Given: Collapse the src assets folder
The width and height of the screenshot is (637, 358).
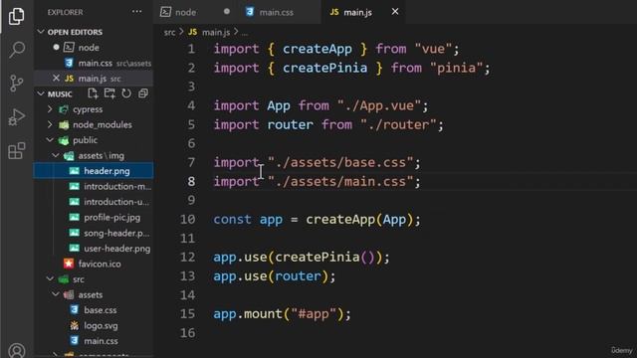Looking at the screenshot, I should coord(56,294).
